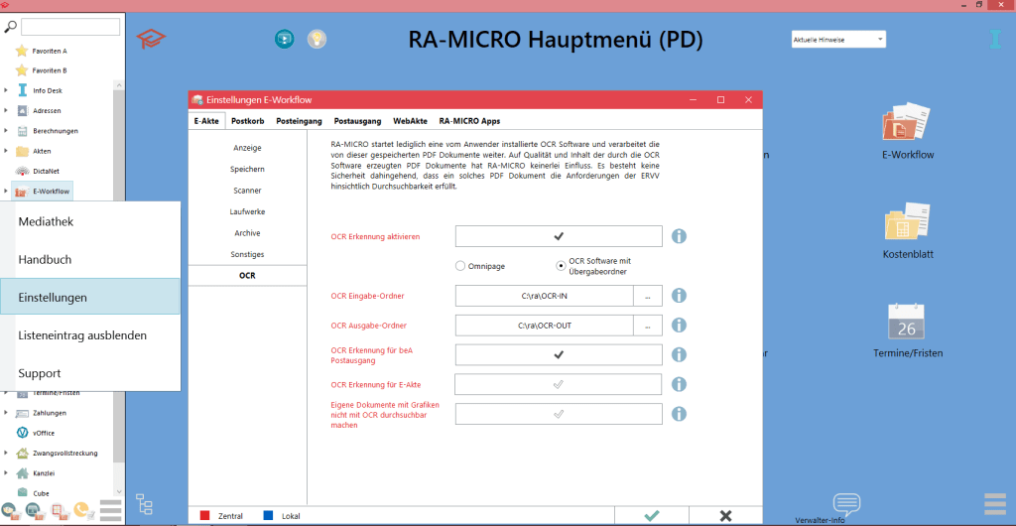Screen dimensions: 1016x526
Task: Open Favoriten A star entry
Action: (42, 51)
